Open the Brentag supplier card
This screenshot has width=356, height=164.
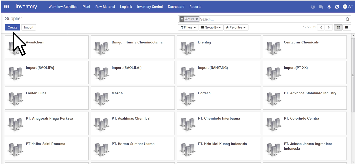[x=219, y=47]
